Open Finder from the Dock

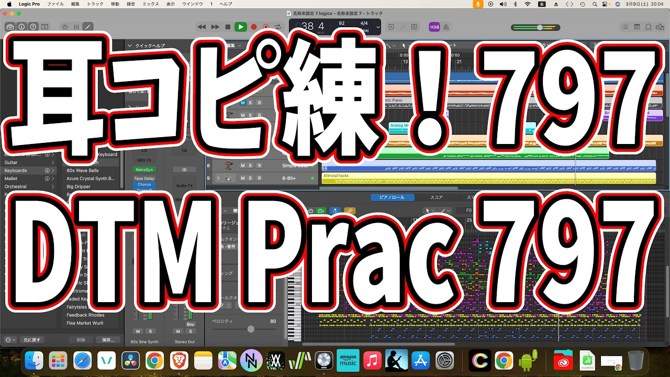tap(34, 360)
